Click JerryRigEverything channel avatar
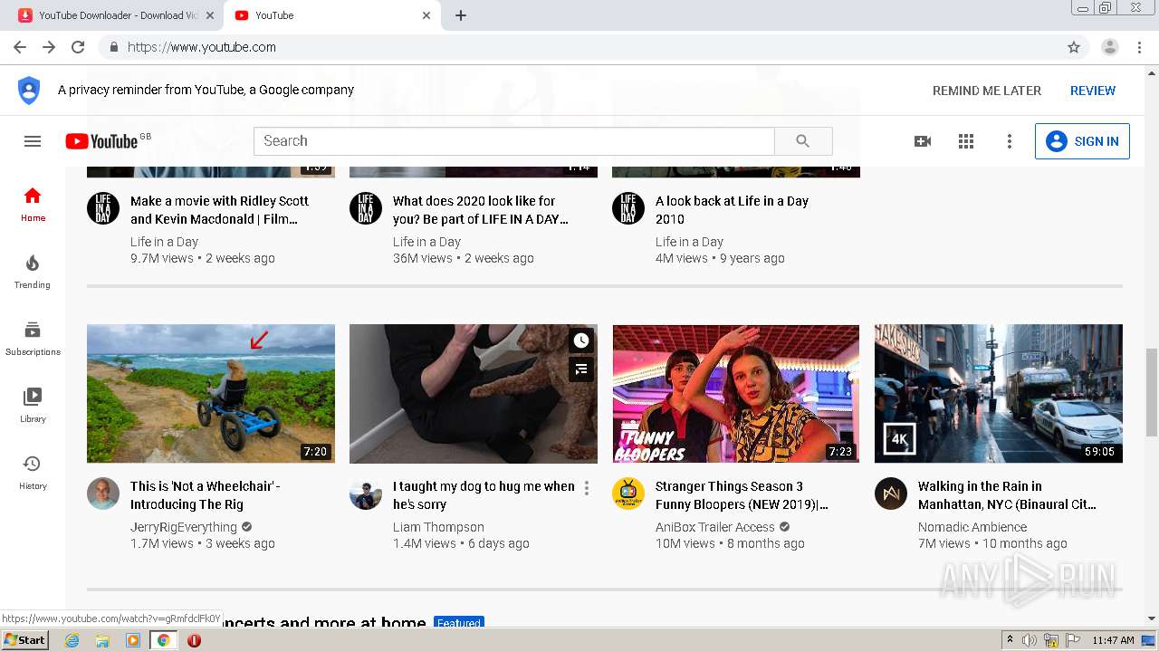Screen dimensions: 1159x652 tap(103, 494)
